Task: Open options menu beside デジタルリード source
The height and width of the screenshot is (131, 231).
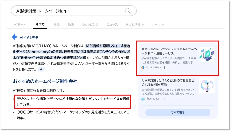Action: click(x=164, y=67)
